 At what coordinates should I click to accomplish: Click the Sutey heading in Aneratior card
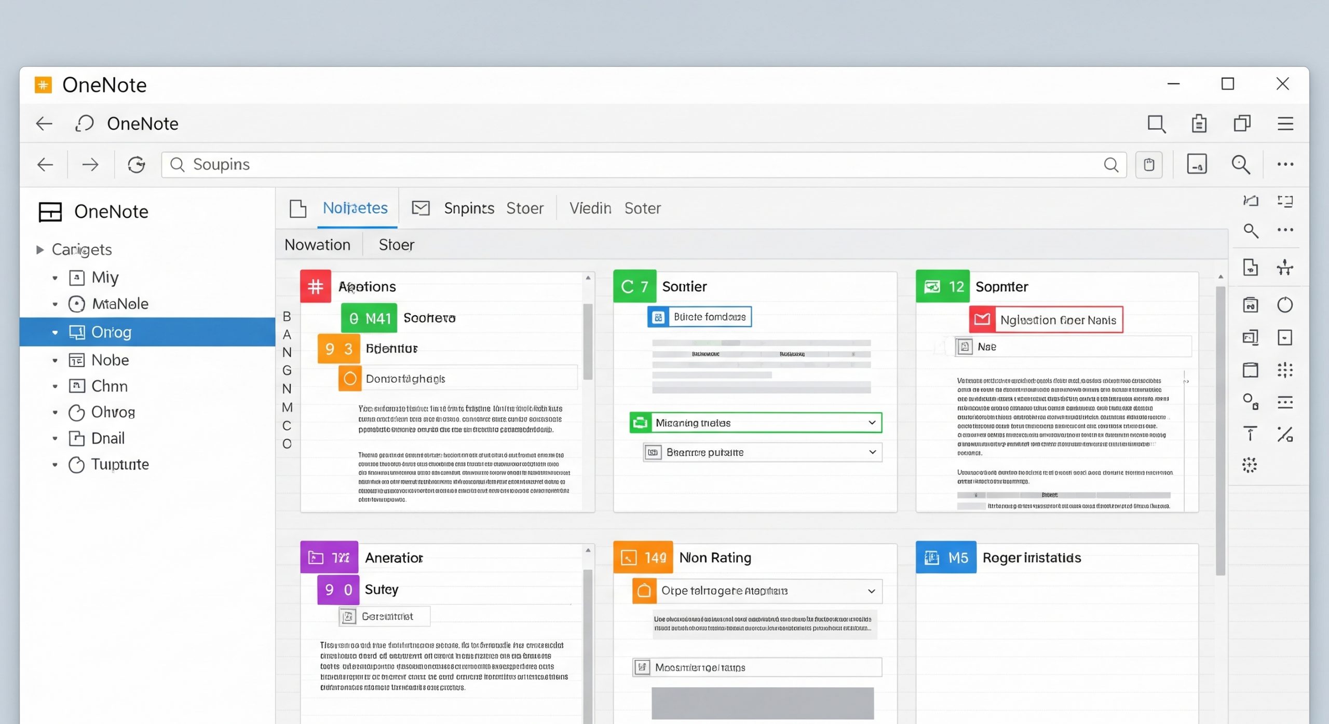pos(382,589)
